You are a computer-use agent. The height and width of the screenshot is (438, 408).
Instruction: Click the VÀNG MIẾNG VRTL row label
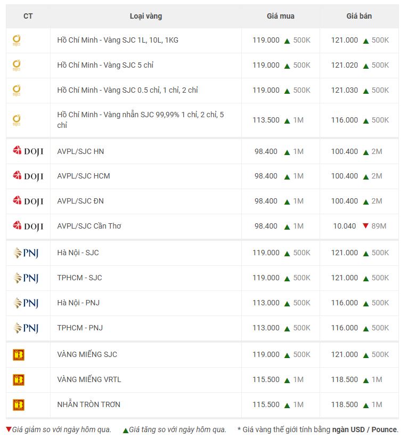[89, 379]
